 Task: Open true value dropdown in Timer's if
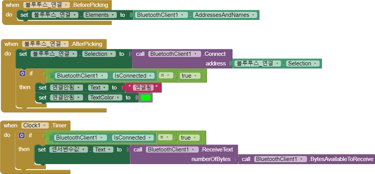point(189,138)
